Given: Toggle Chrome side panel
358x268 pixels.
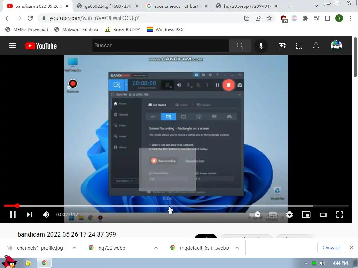Looking at the screenshot, I should point(328,18).
